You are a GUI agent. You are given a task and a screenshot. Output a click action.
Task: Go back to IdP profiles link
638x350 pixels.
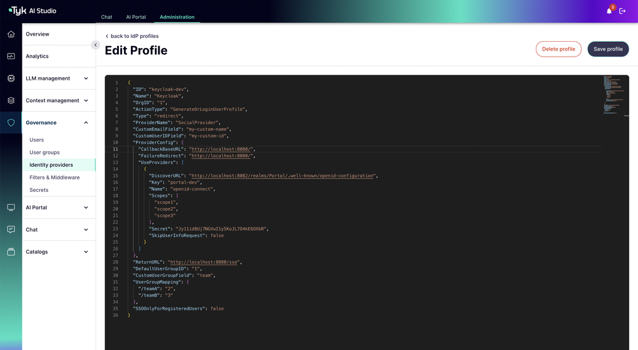point(132,36)
